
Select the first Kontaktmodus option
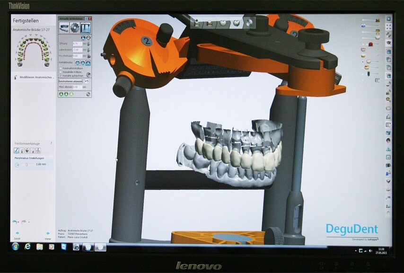77,62
